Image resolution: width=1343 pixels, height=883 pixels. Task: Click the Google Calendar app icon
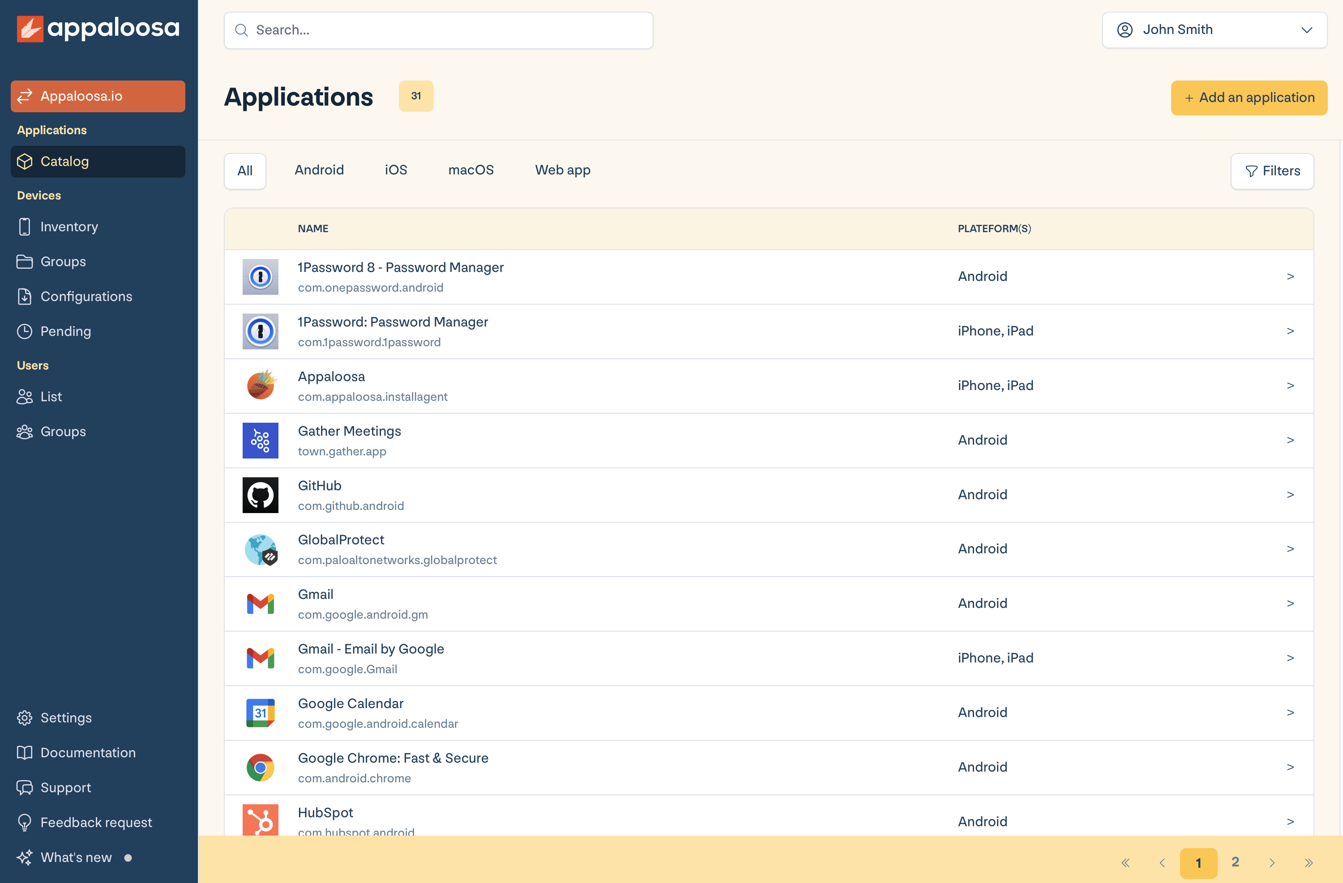260,713
